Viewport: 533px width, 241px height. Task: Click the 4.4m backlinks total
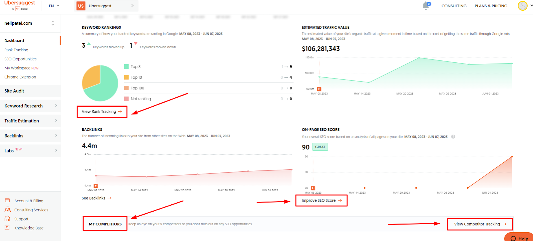pos(89,146)
